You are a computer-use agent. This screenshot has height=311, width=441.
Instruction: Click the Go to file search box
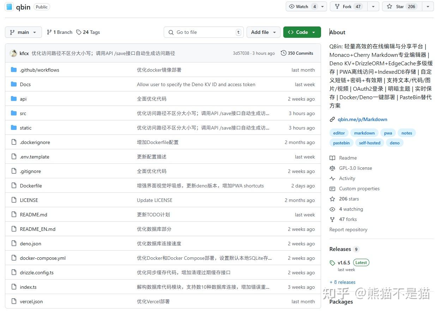coord(204,32)
